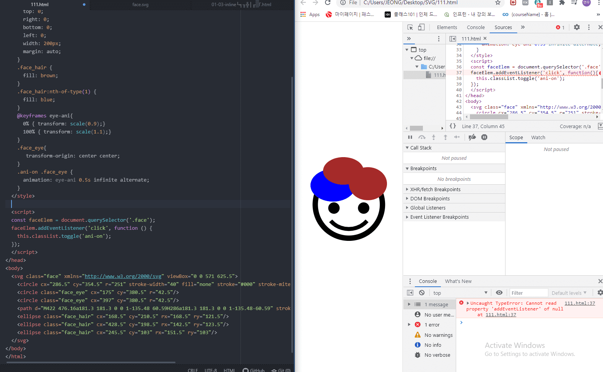Select the Sources tab

503,27
